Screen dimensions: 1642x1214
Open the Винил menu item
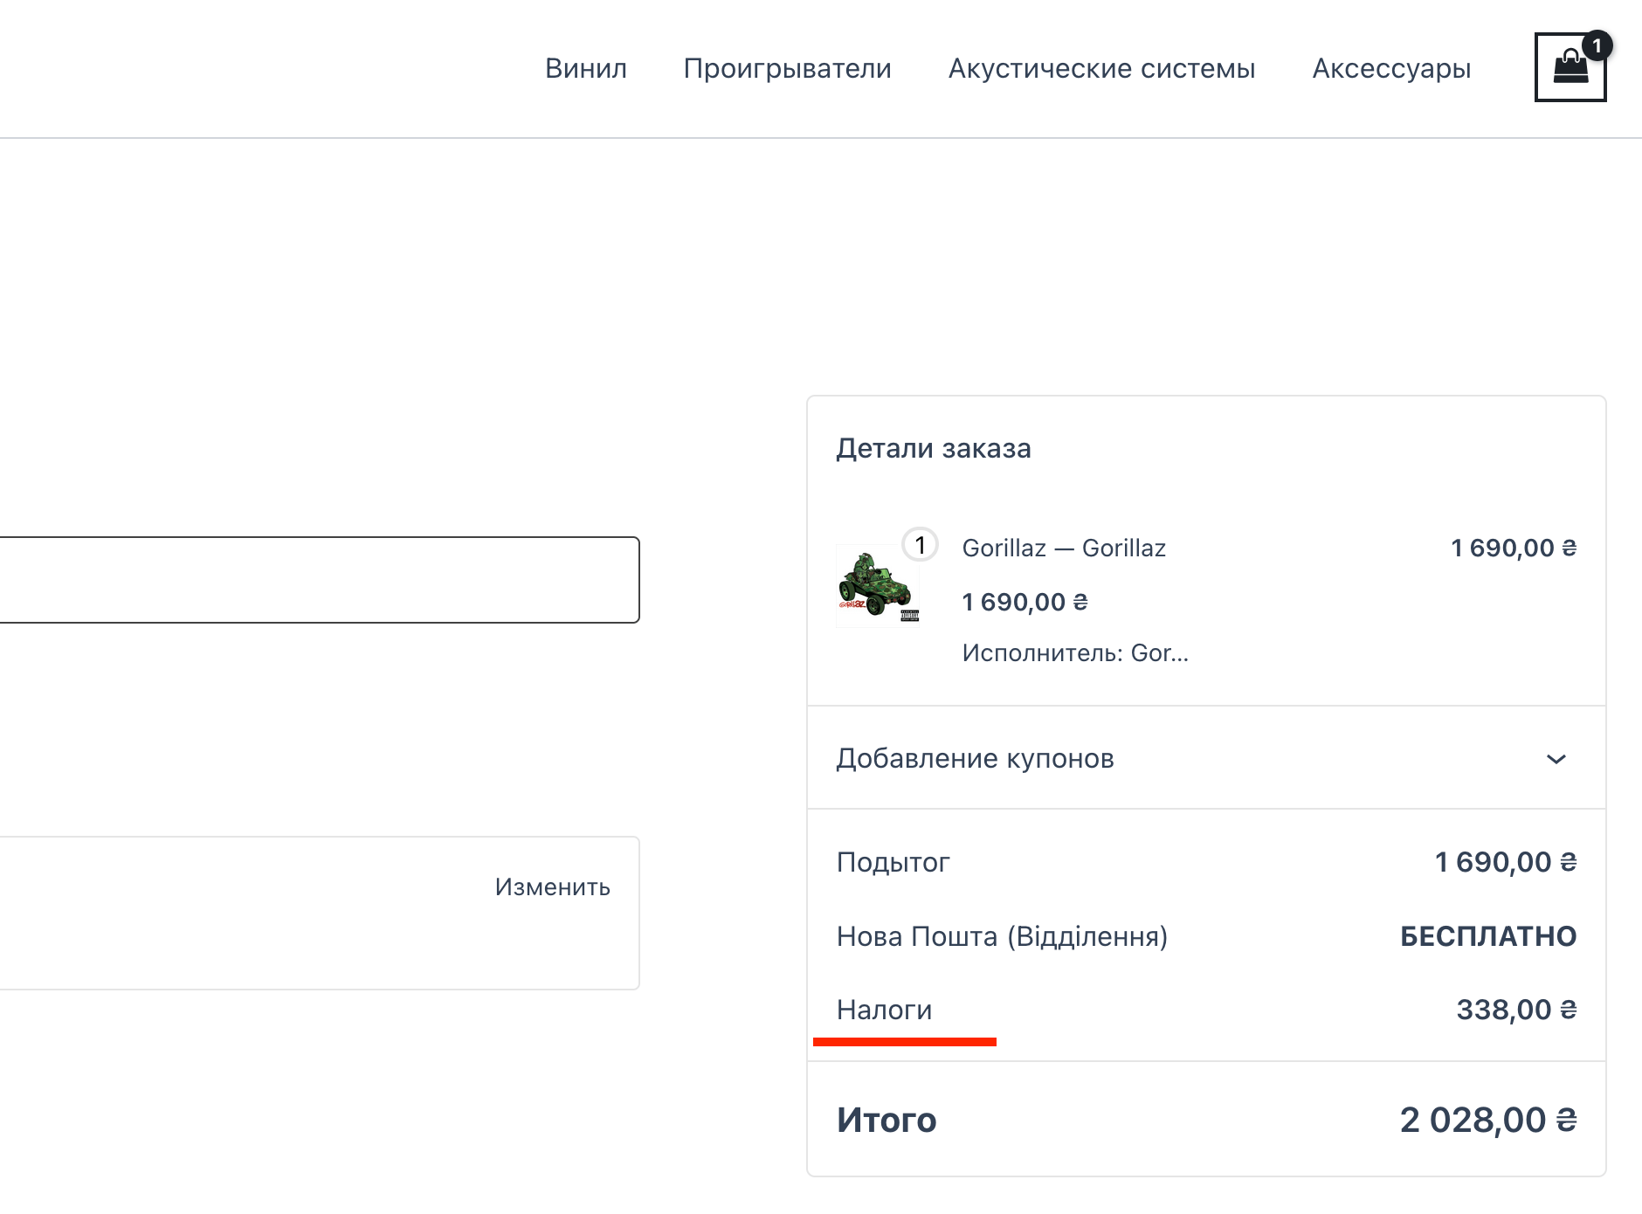tap(585, 68)
